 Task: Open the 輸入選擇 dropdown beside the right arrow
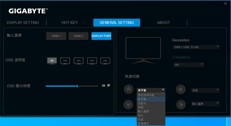click(x=206, y=104)
